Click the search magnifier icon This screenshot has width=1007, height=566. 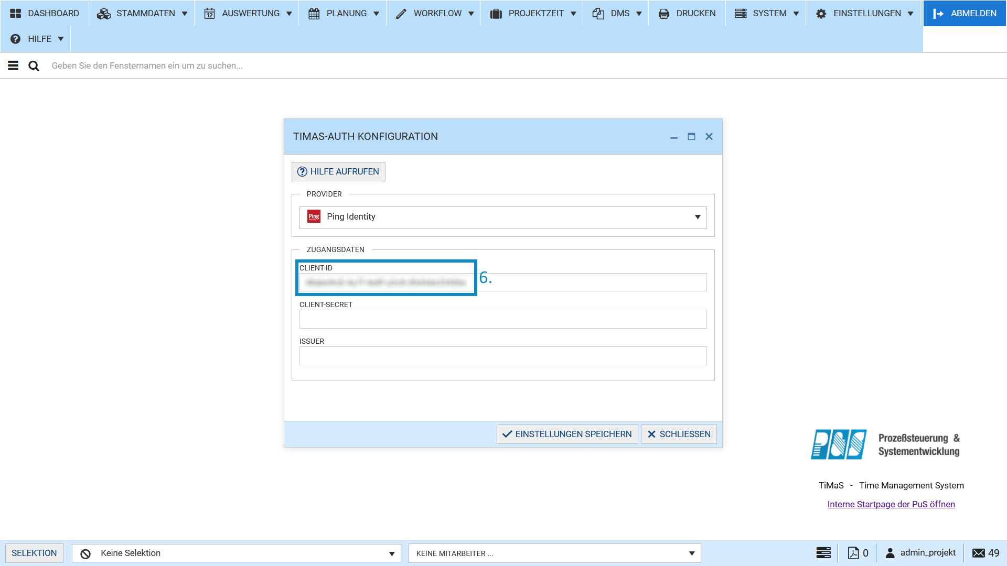coord(34,66)
